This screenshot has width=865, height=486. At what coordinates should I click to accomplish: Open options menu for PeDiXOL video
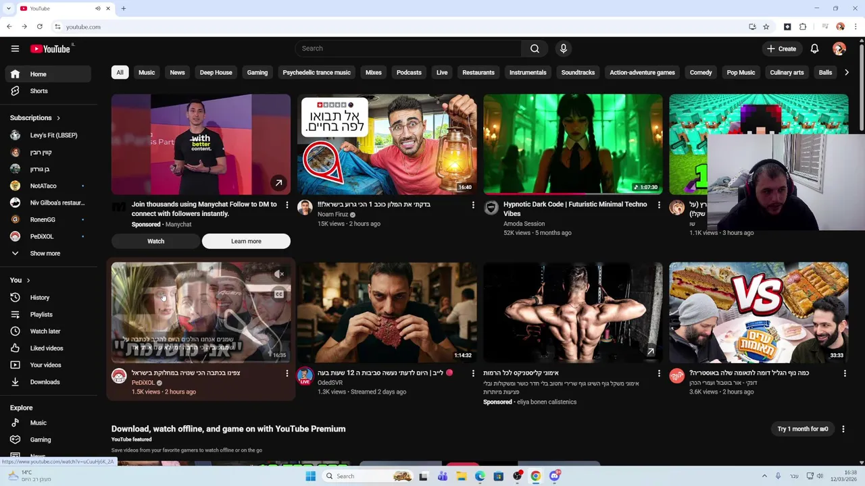pos(287,373)
